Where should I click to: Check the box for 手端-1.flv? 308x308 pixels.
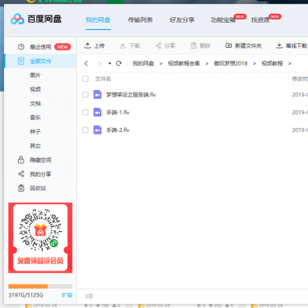coord(85,112)
